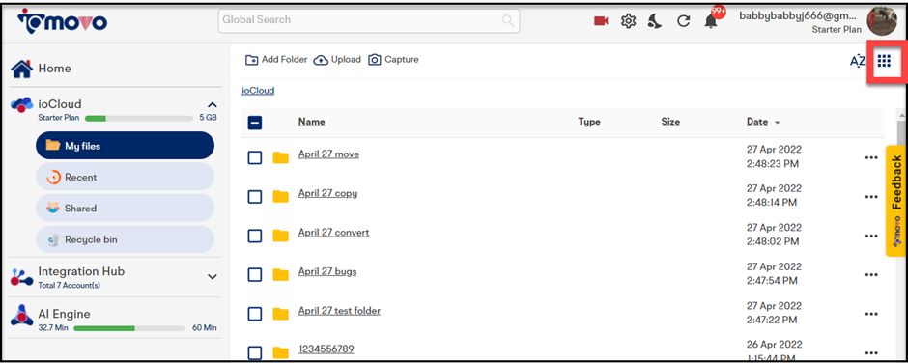Open more options for April 27 move
The height and width of the screenshot is (363, 908).
[x=871, y=157]
